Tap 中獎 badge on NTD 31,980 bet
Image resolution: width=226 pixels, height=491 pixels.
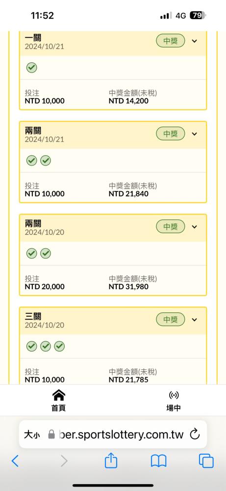171,227
